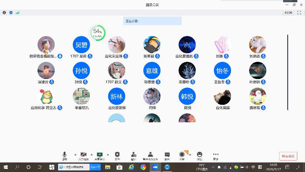Open File Explorer from the Windows taskbar

pyautogui.click(x=108, y=167)
